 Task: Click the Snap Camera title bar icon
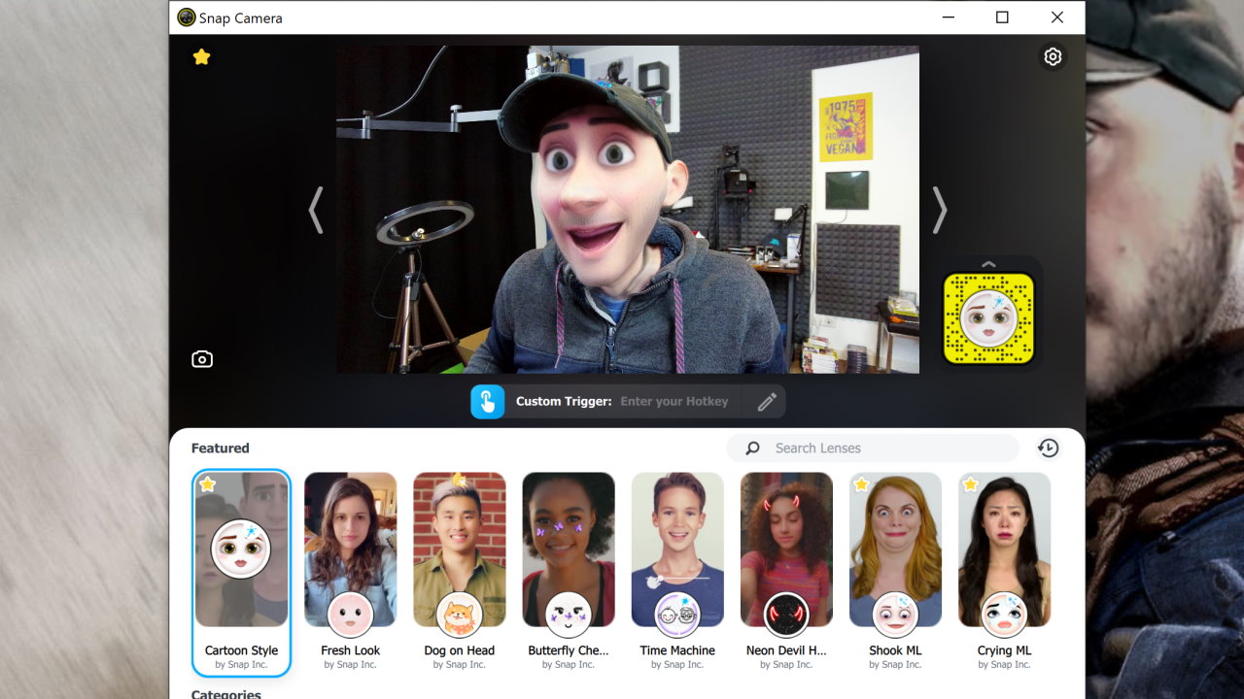click(187, 17)
